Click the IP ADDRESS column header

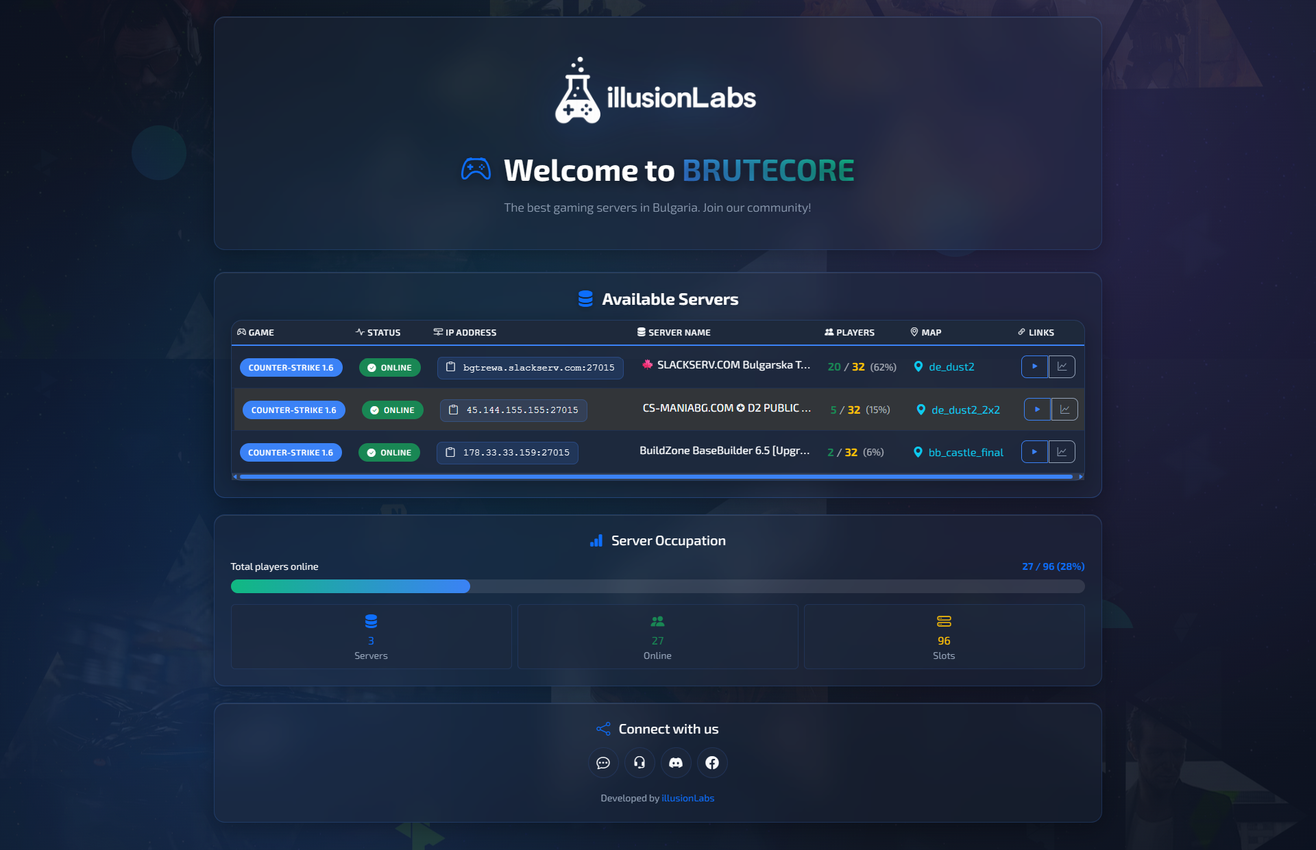coord(465,332)
